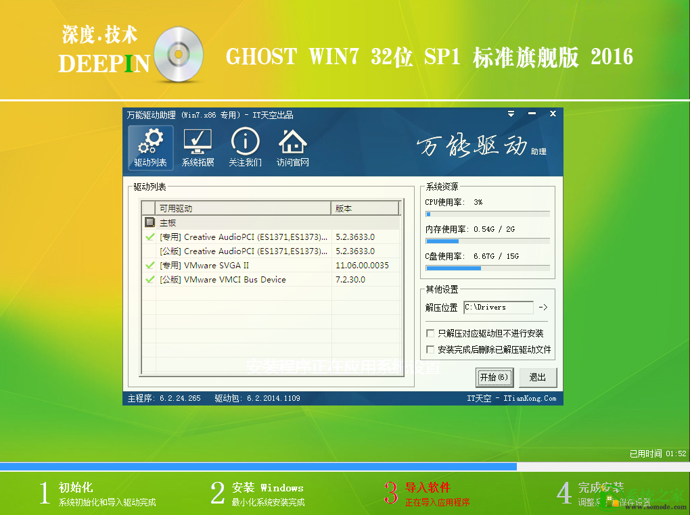This screenshot has width=690, height=515.
Task: Open the 访问官网 home icon
Action: [293, 148]
